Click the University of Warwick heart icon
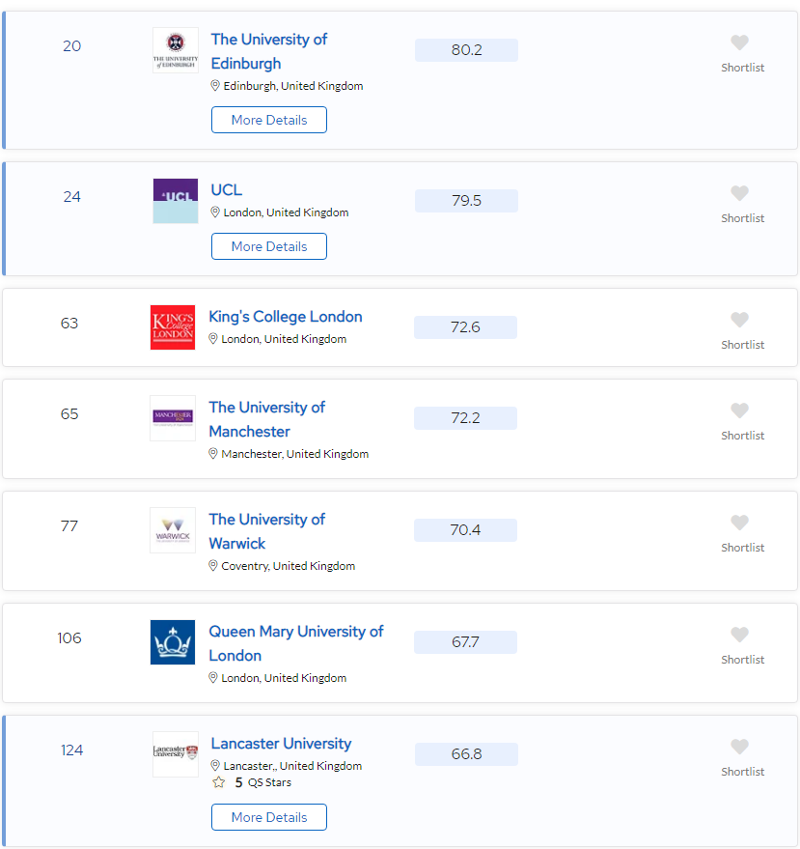The image size is (800, 849). click(739, 524)
